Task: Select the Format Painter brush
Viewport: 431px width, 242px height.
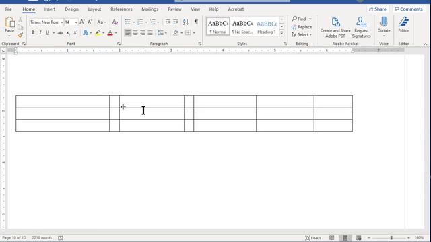Action: pos(20,35)
